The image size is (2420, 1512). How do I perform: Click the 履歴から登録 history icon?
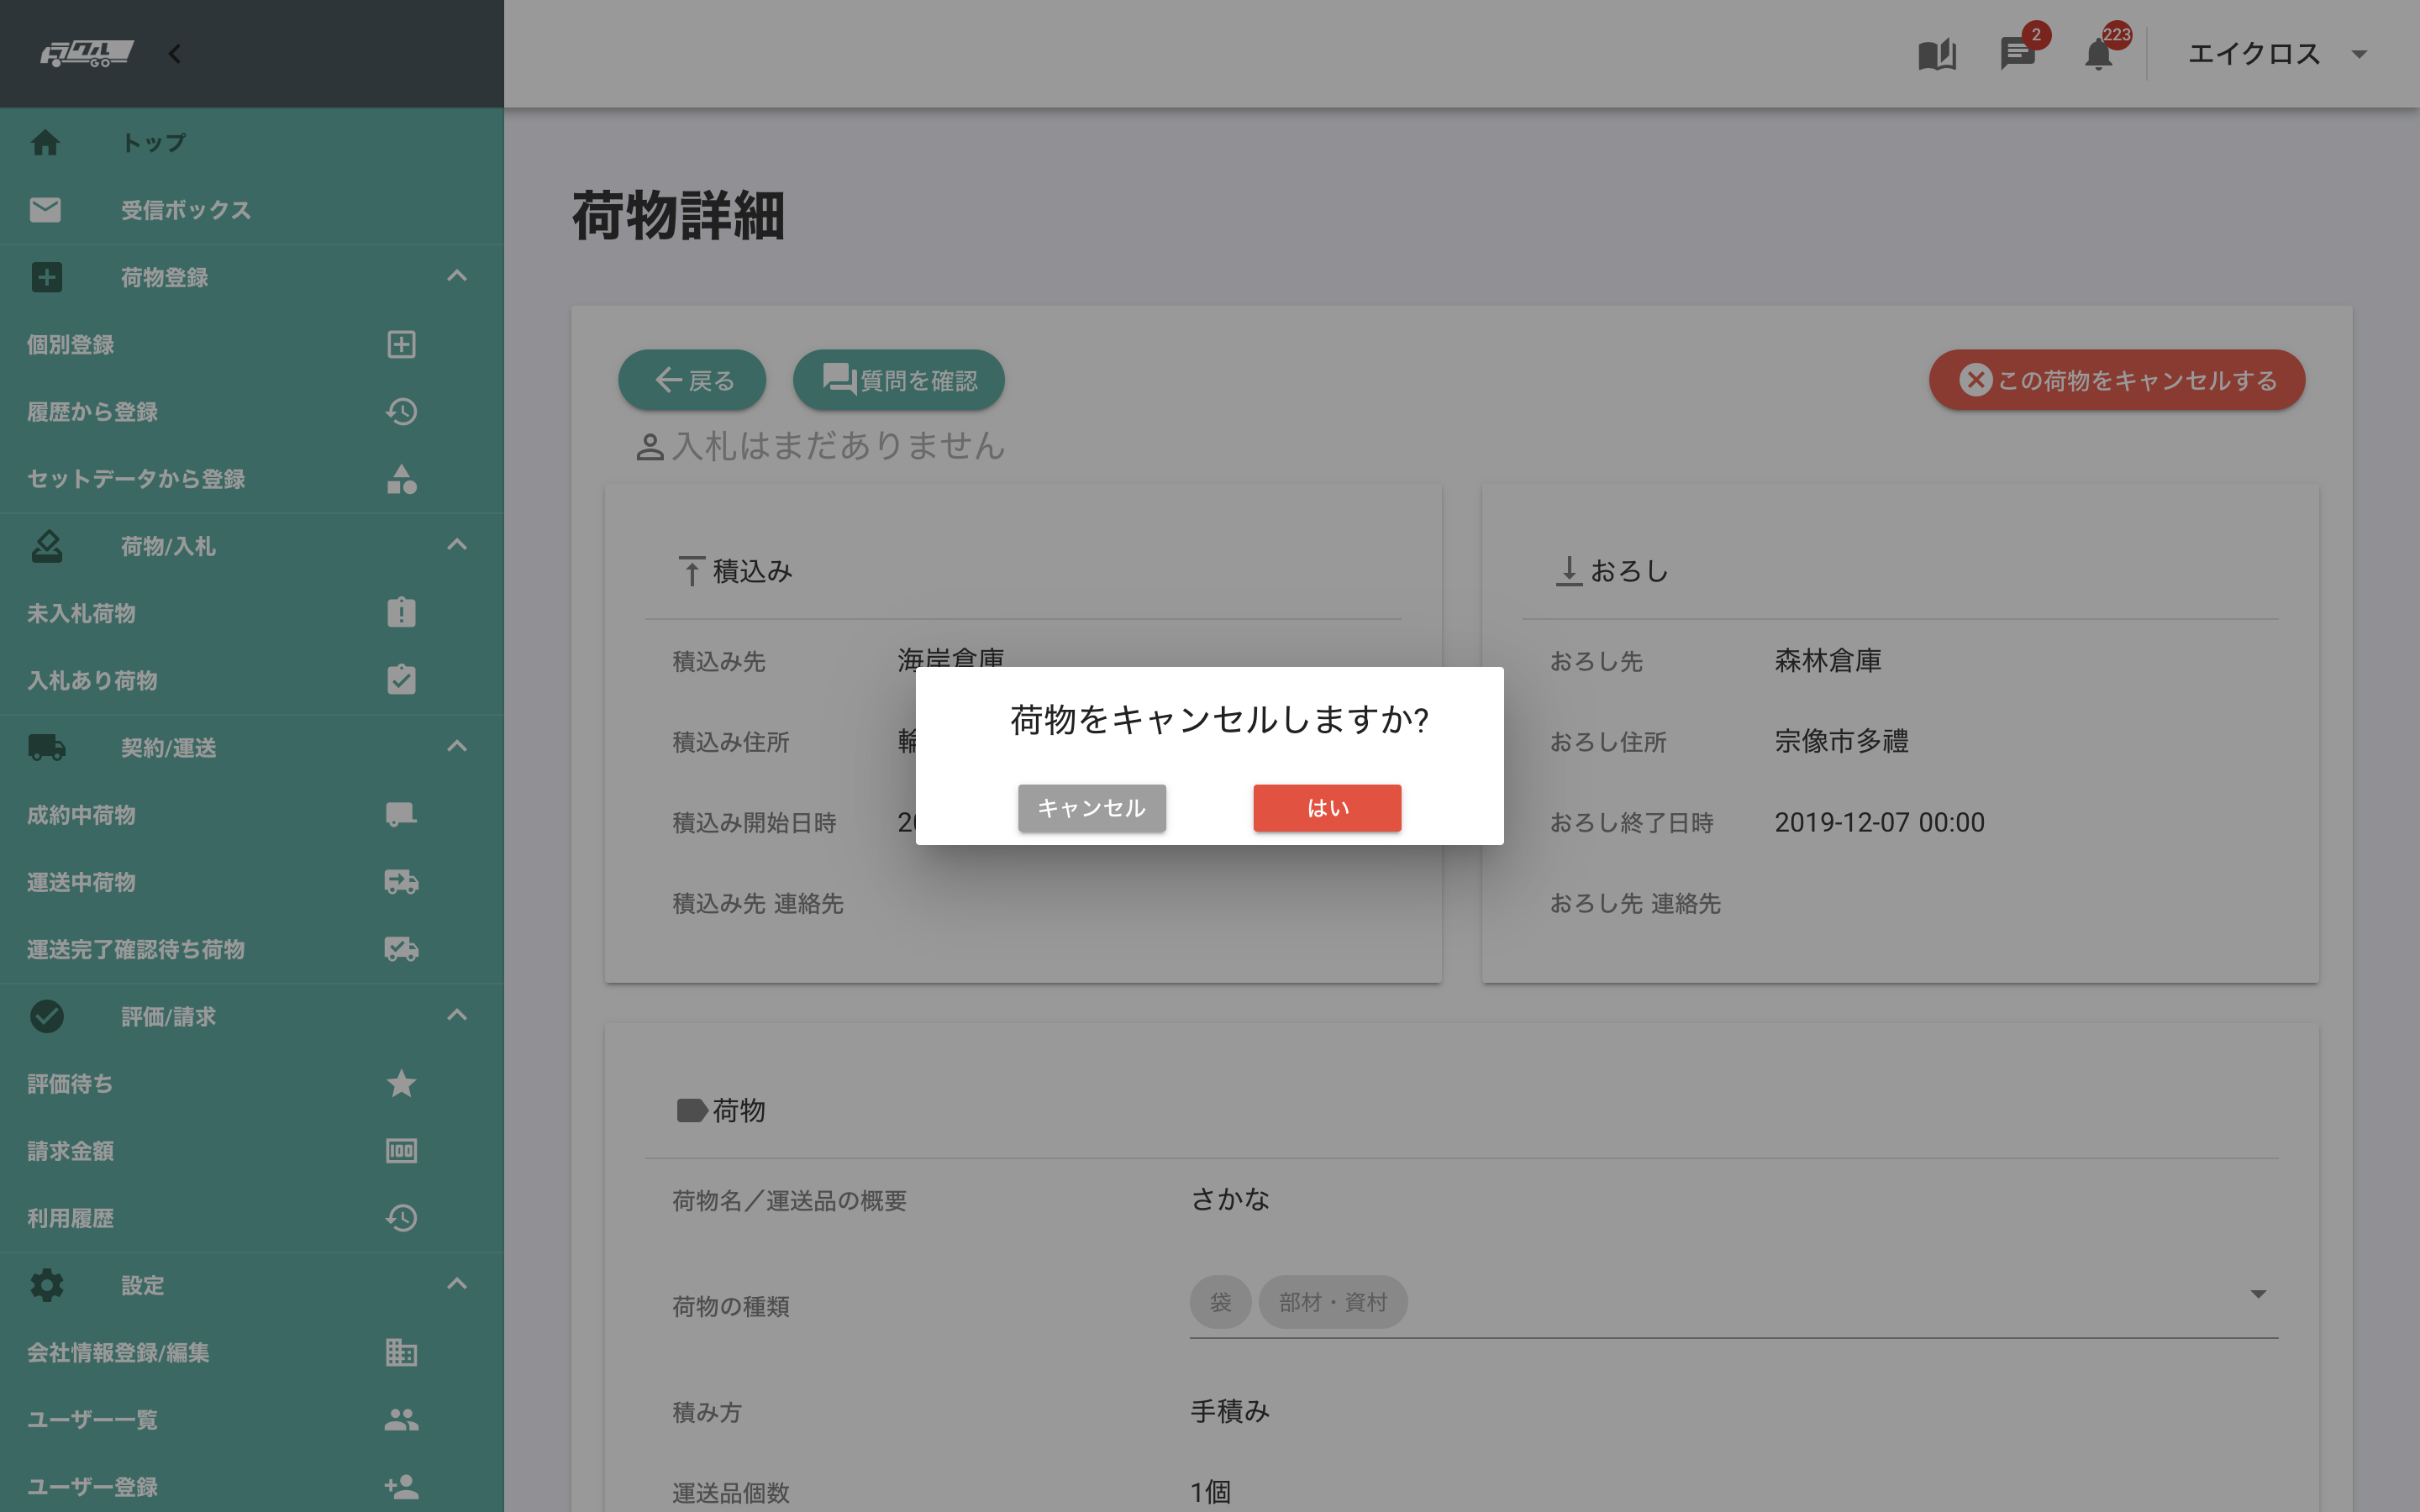(401, 411)
